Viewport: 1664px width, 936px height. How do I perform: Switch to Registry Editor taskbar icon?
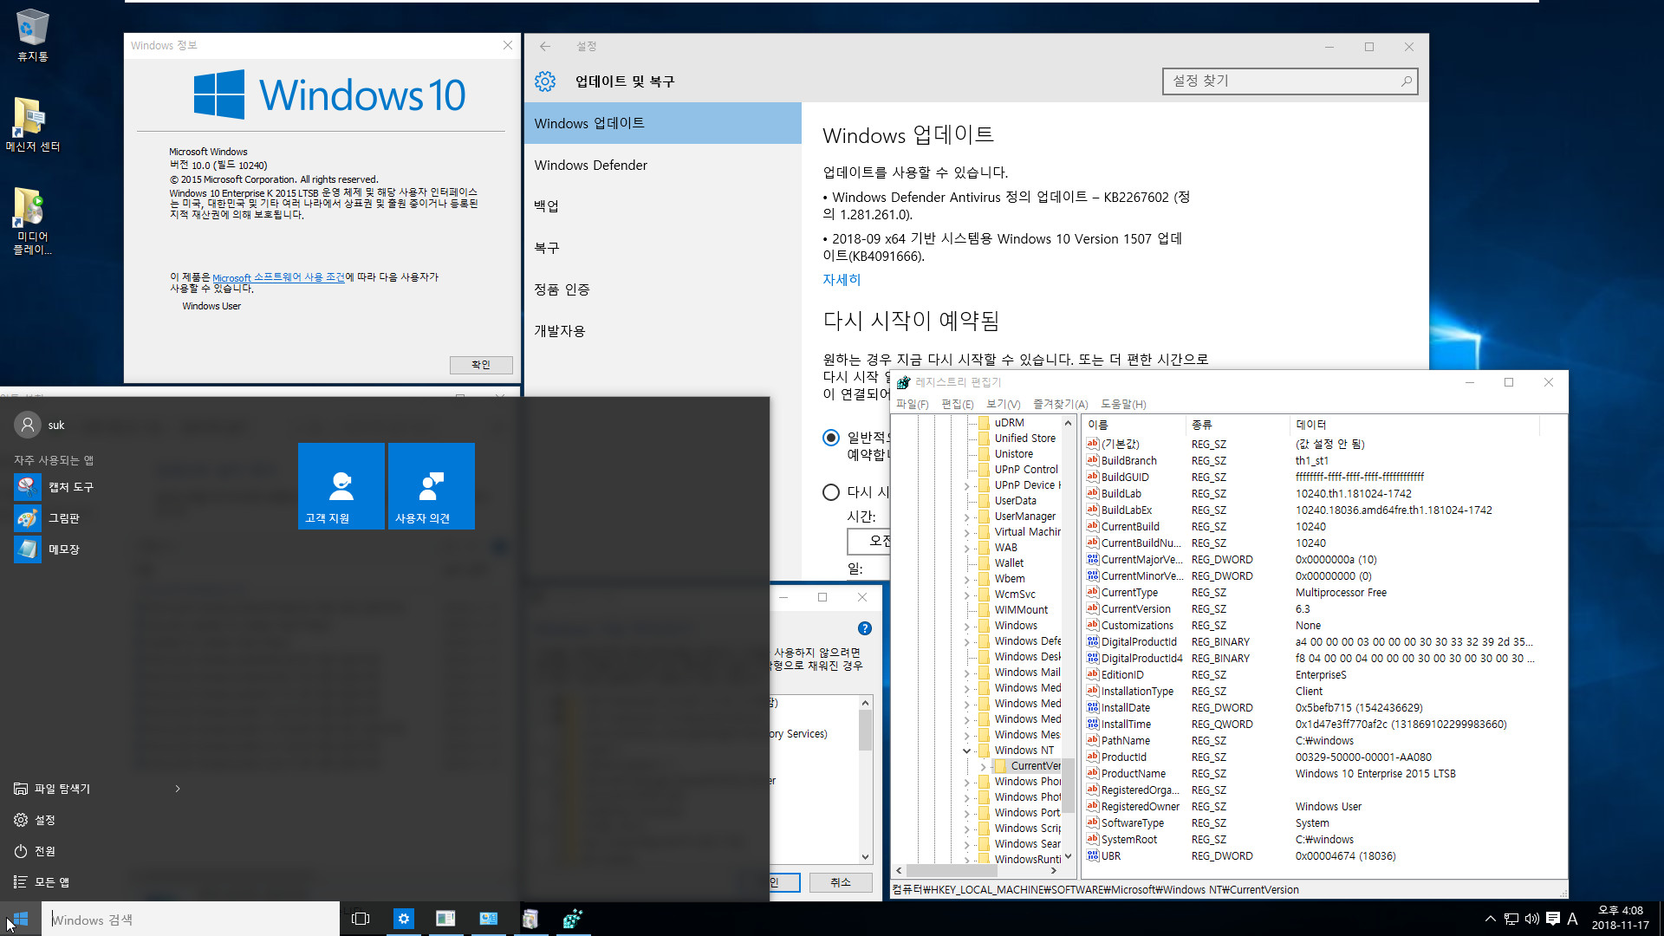573,919
